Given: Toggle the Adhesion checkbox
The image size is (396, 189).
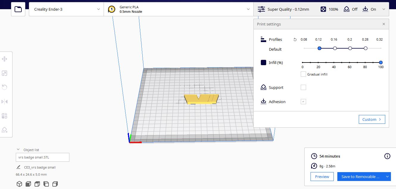Looking at the screenshot, I should [x=303, y=101].
